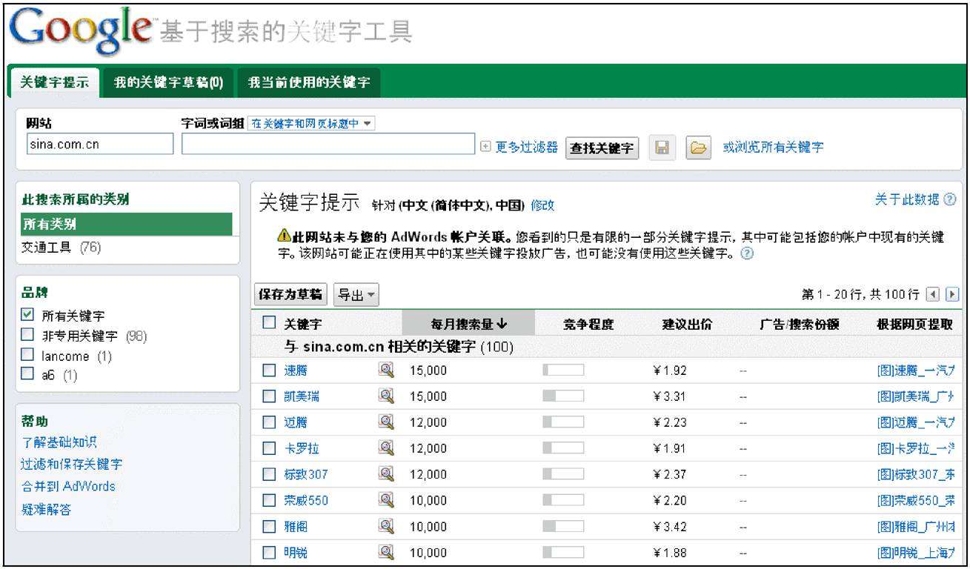Click the 竞争程度 column header
Image resolution: width=970 pixels, height=569 pixels.
click(x=588, y=324)
